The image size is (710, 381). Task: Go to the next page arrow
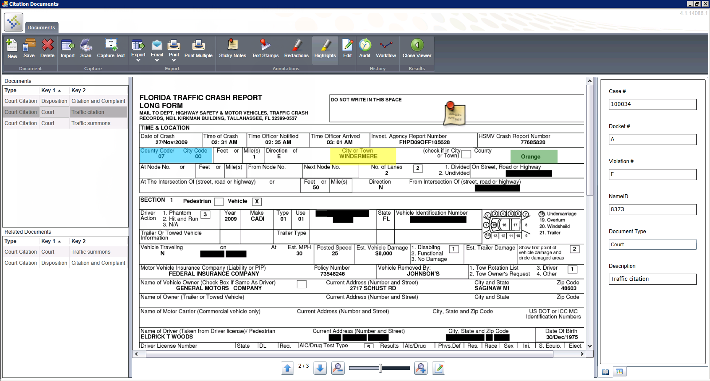[x=320, y=368]
